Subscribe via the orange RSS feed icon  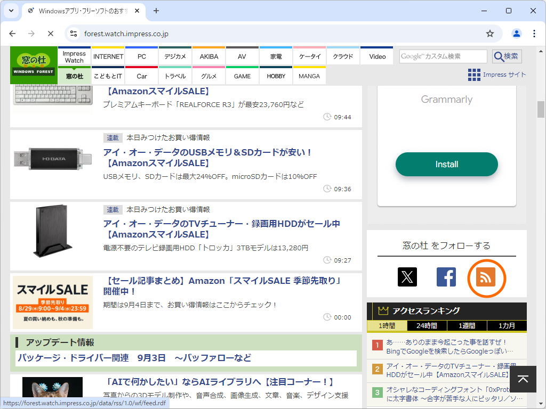pos(486,278)
